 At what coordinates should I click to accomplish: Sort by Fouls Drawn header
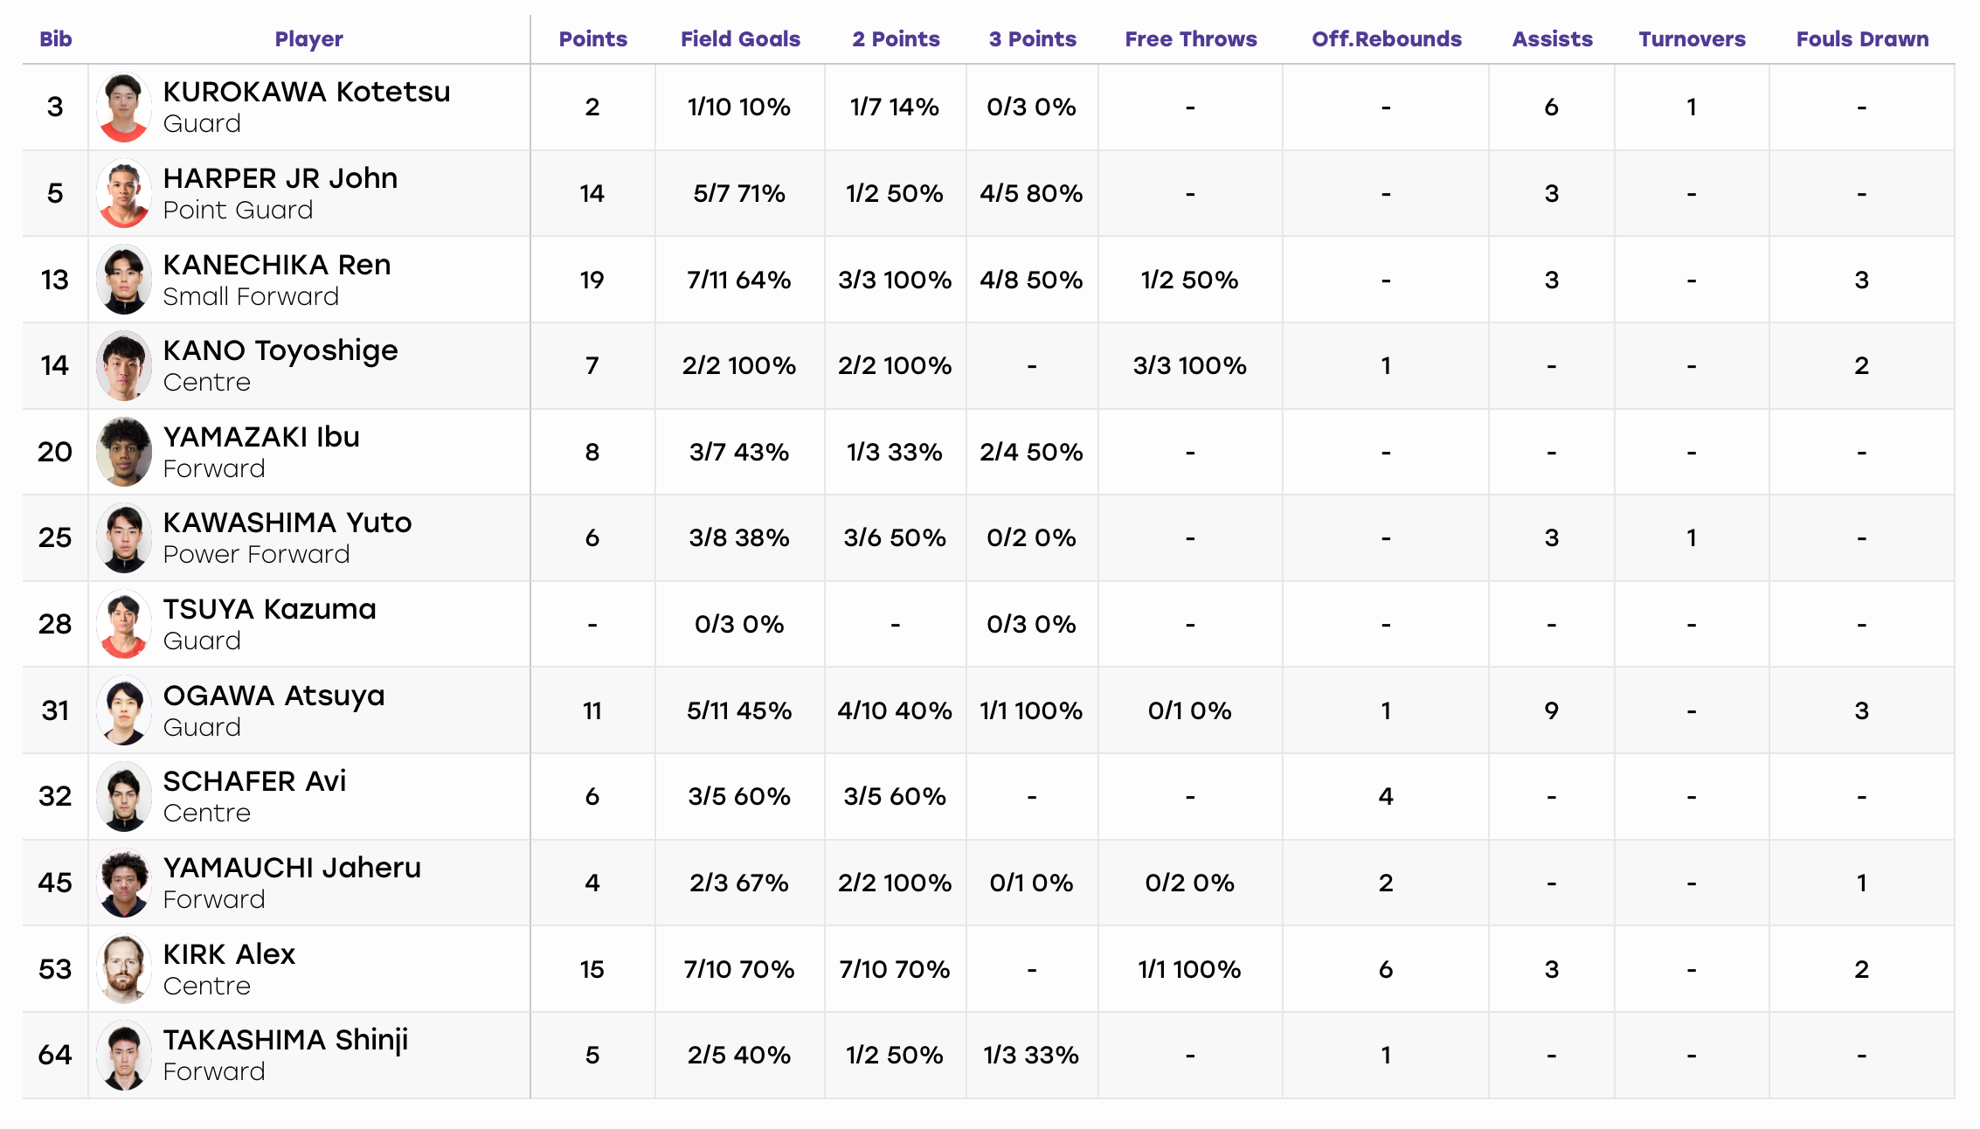pos(1862,39)
